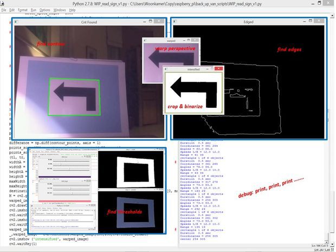336x252 pixels.
Task: Click the Cnt Found window system icon
Action: click(16, 22)
